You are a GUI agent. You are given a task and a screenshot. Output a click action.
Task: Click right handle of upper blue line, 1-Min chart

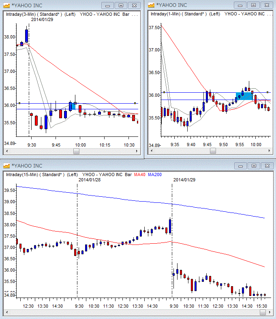[x=267, y=92]
